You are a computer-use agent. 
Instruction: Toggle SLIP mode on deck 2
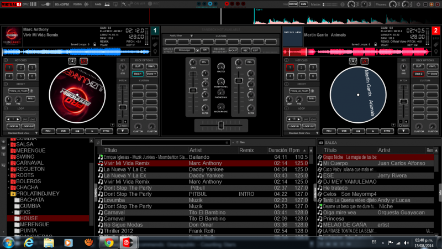(419, 66)
